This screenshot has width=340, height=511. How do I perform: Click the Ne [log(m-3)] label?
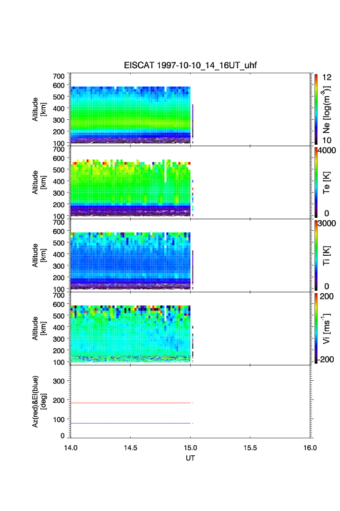[x=327, y=109]
